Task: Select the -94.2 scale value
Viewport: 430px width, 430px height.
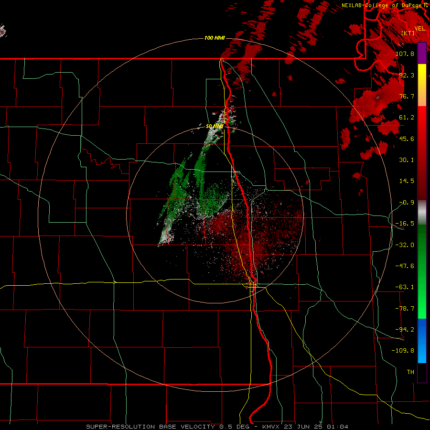Action: 405,330
